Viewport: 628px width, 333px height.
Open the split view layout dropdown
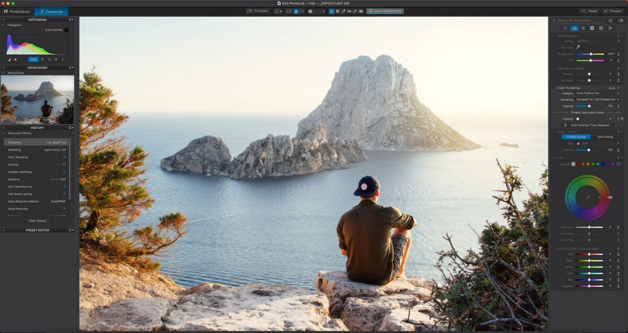click(278, 11)
